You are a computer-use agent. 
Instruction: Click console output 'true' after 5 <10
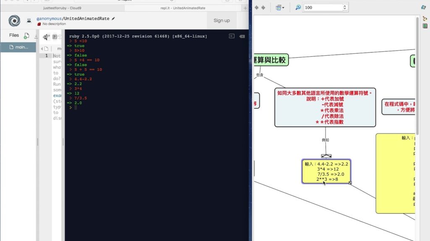click(x=79, y=46)
